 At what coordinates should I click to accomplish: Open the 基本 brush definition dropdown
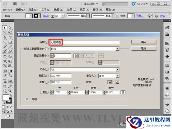click(113, 16)
